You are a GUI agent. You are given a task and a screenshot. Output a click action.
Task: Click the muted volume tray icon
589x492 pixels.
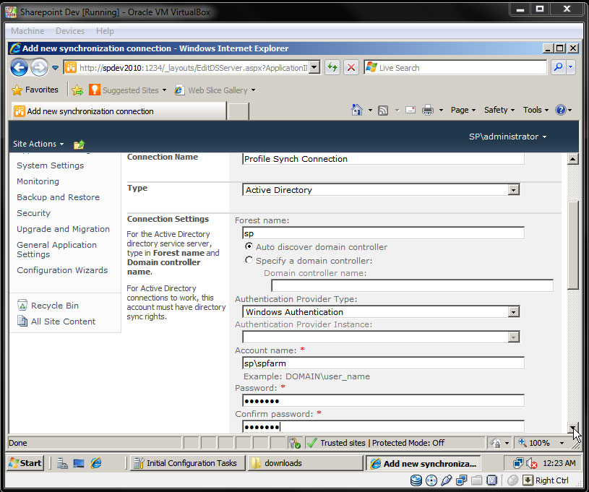coord(531,464)
